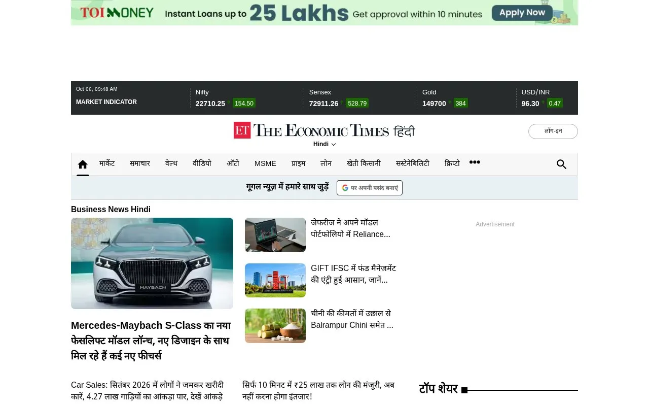Click The Economic Times हिंदी masthead title
This screenshot has width=649, height=406.
tap(334, 130)
